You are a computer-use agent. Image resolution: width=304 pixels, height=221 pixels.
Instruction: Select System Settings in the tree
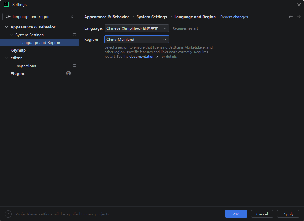tap(29, 35)
